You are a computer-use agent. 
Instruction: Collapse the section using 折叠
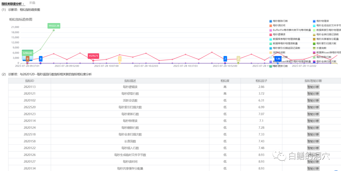(32, 3)
